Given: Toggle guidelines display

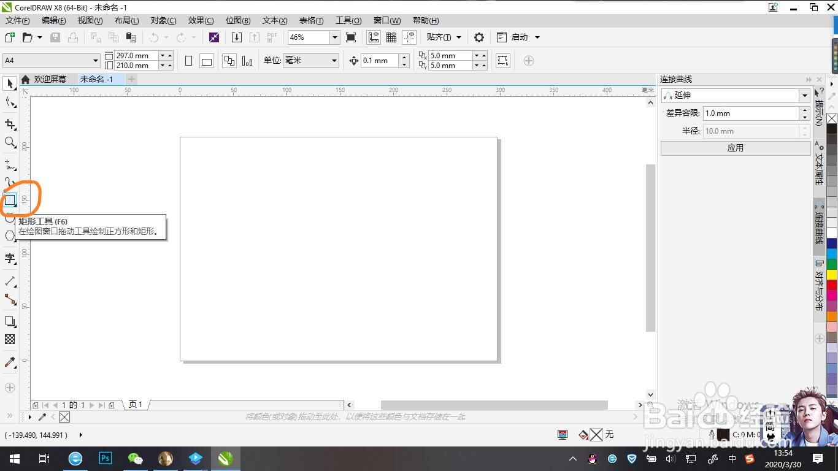Looking at the screenshot, I should pos(409,37).
